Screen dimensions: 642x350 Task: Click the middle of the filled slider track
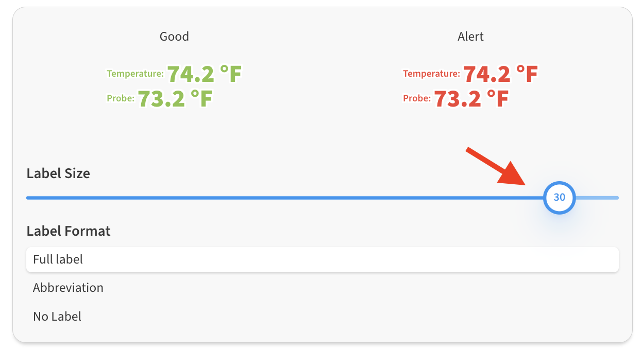[x=285, y=198]
